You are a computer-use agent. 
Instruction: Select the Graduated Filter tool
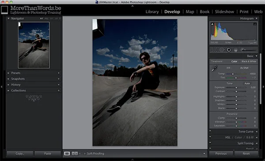pos(235,50)
